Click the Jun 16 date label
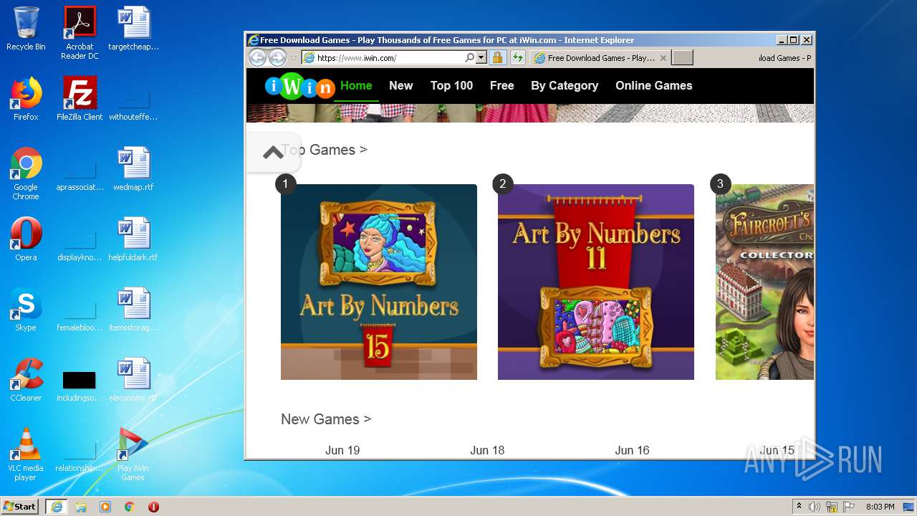This screenshot has height=516, width=917. click(x=632, y=450)
